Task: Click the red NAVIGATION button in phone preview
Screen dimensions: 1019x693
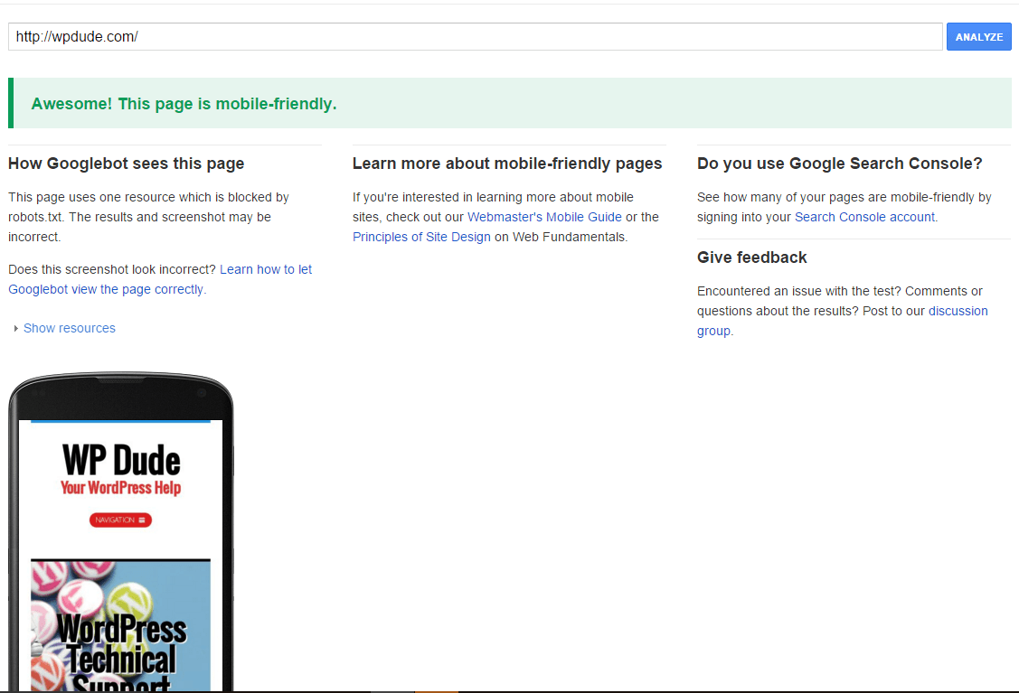Action: [x=120, y=520]
